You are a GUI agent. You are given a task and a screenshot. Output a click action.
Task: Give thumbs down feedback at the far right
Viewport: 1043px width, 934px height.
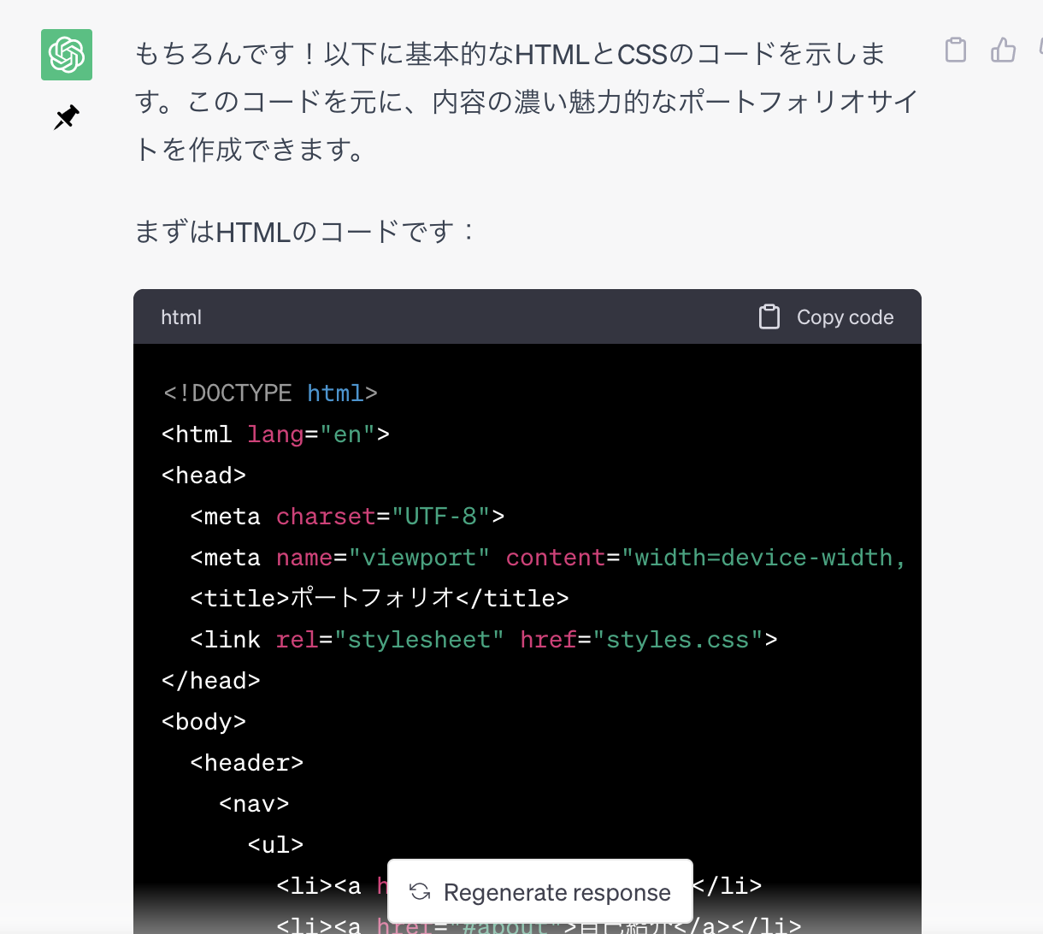pos(1039,50)
